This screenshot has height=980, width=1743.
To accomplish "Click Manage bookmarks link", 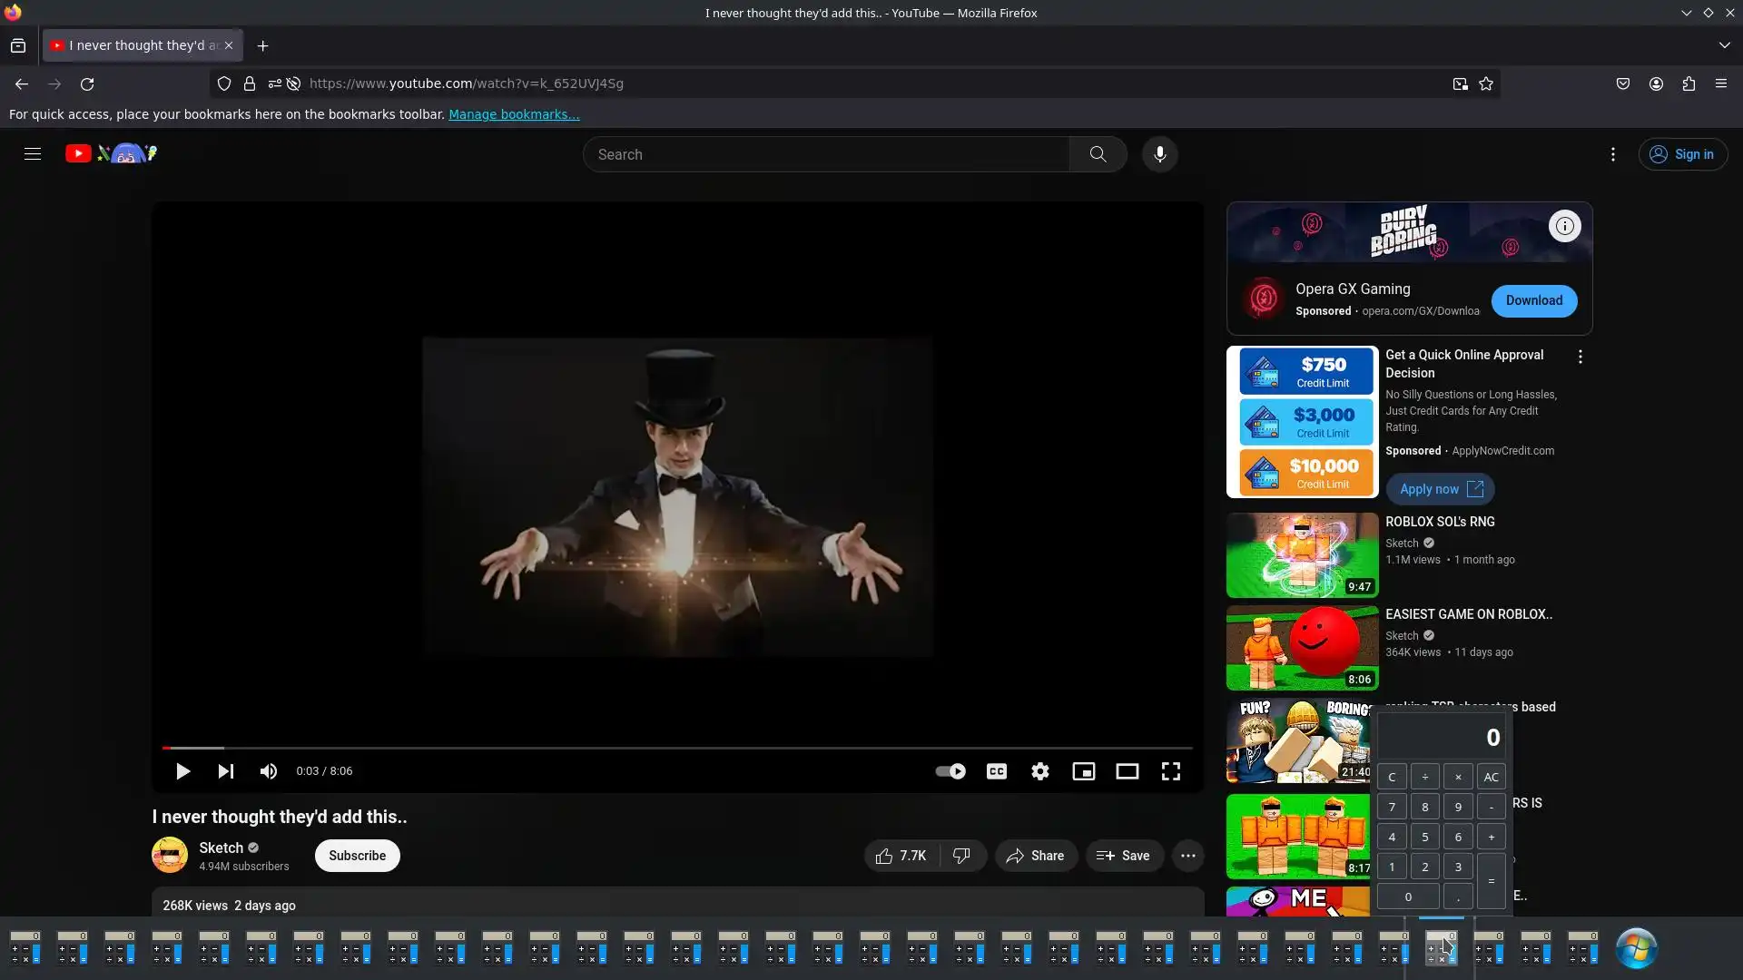I will click(513, 114).
